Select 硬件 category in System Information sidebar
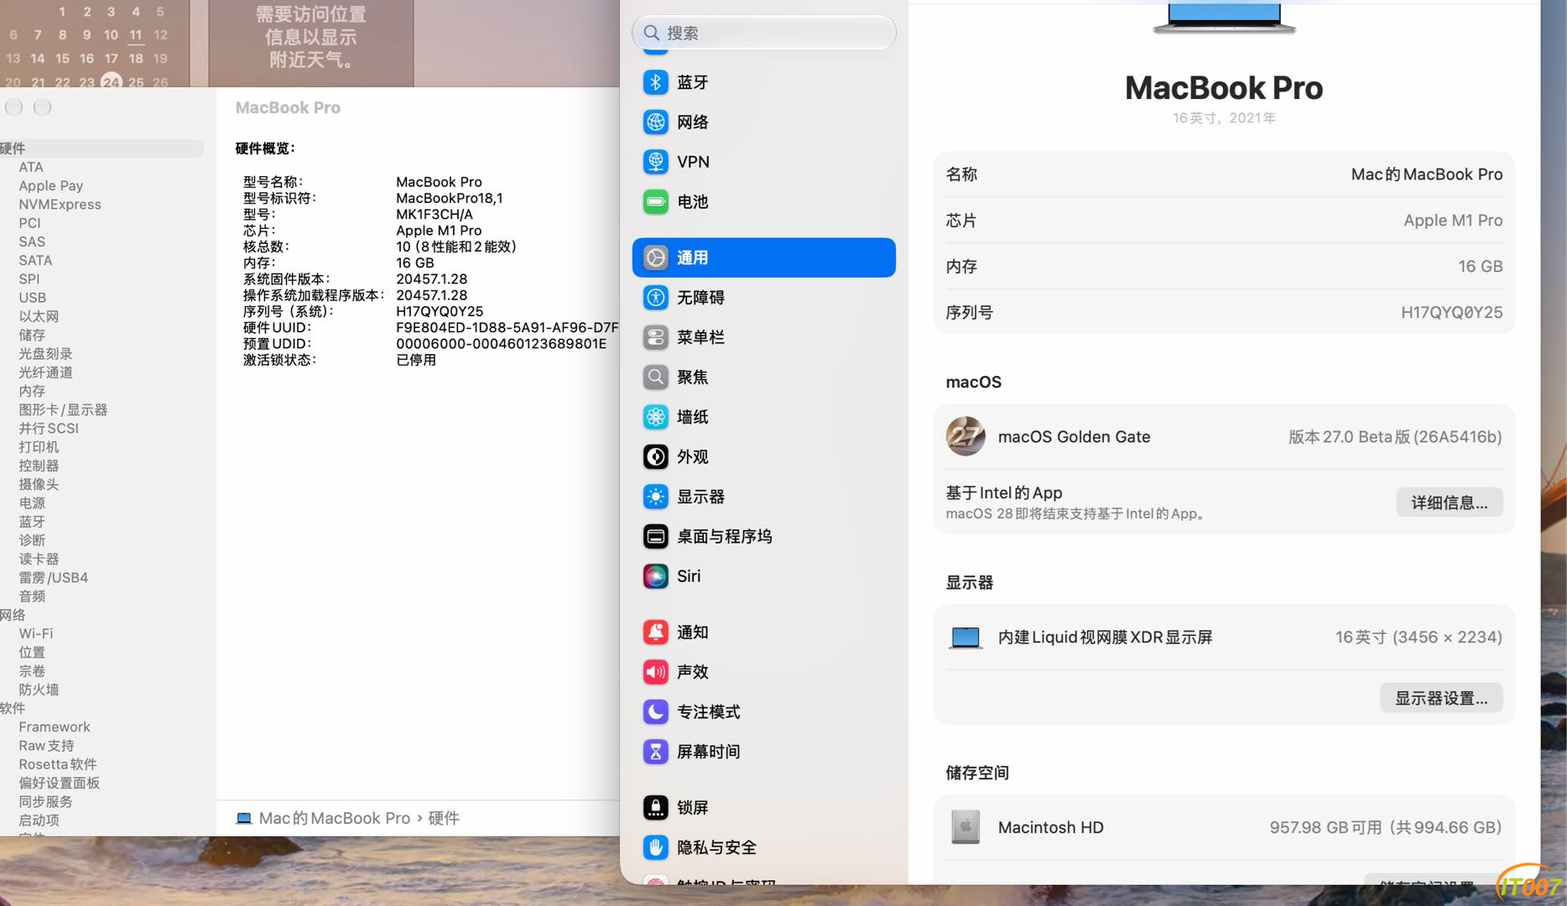Viewport: 1567px width, 906px height. point(101,148)
